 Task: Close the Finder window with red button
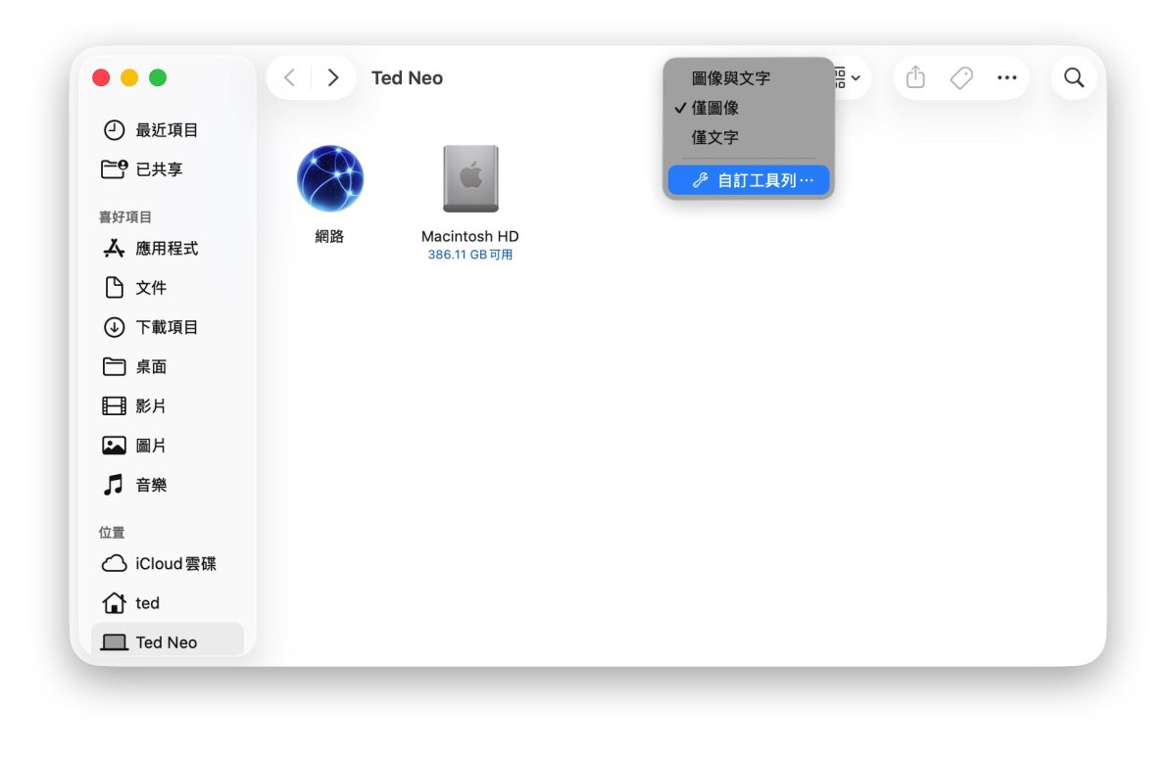coord(101,77)
